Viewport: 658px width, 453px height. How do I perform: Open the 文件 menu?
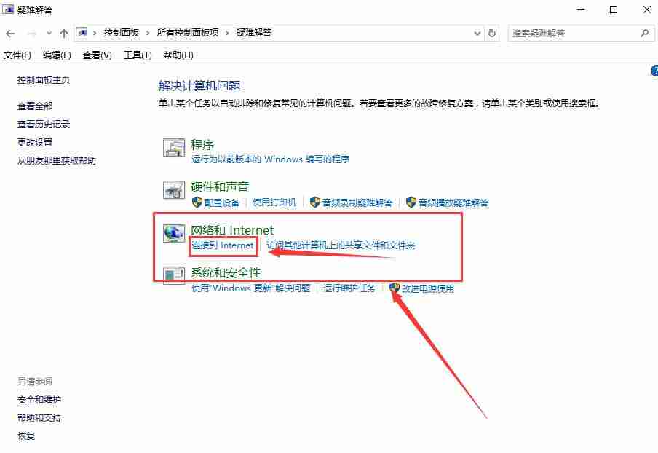coord(17,55)
